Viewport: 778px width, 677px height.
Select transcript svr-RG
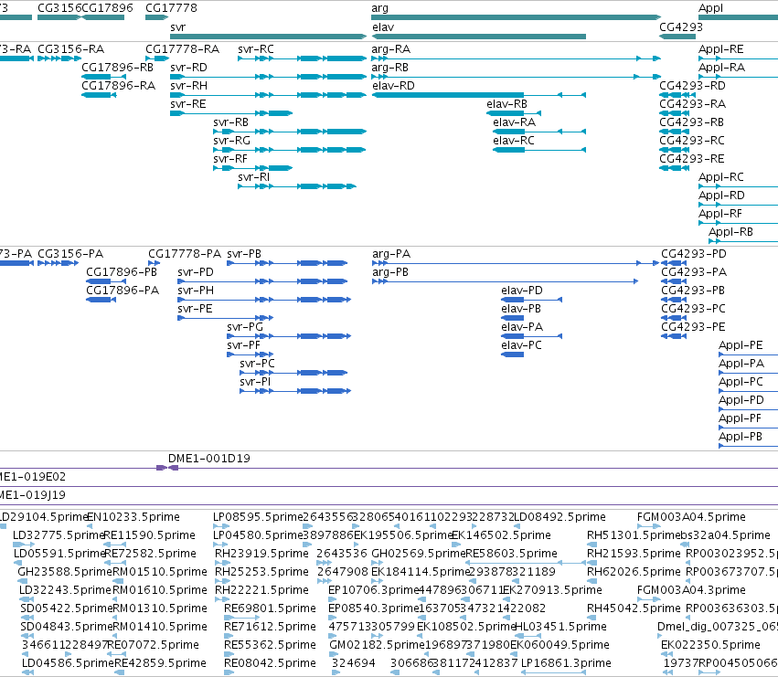point(290,150)
